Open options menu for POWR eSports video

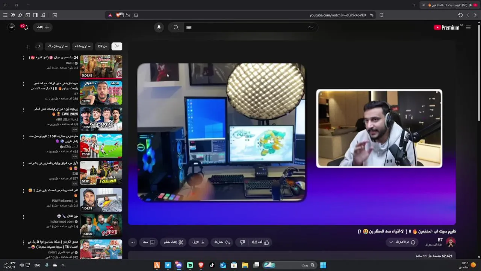(23, 191)
